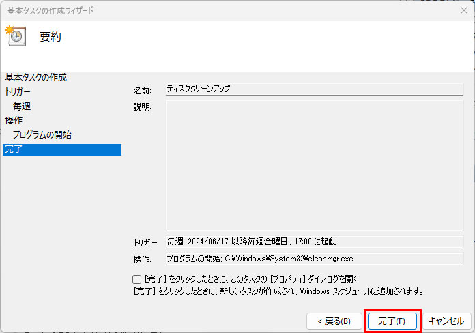Screen dimensions: 475x333
Task: Select the 毎週 sub-step in sidebar
Action: click(22, 106)
